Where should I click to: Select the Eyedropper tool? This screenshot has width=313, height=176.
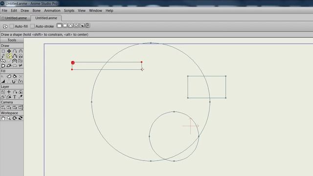coord(21,97)
